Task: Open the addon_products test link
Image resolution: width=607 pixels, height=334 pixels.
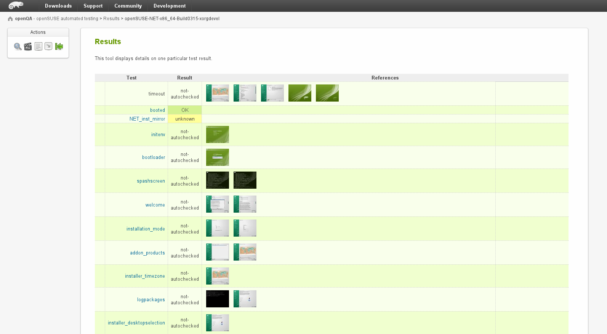Action: (x=147, y=253)
